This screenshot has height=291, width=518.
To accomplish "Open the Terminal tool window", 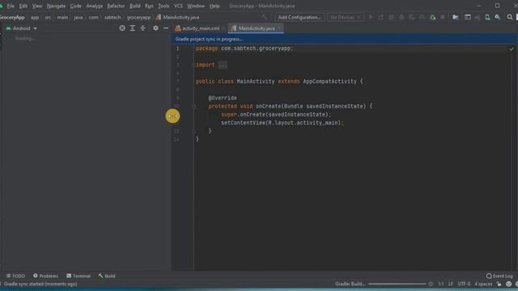I will (79, 276).
